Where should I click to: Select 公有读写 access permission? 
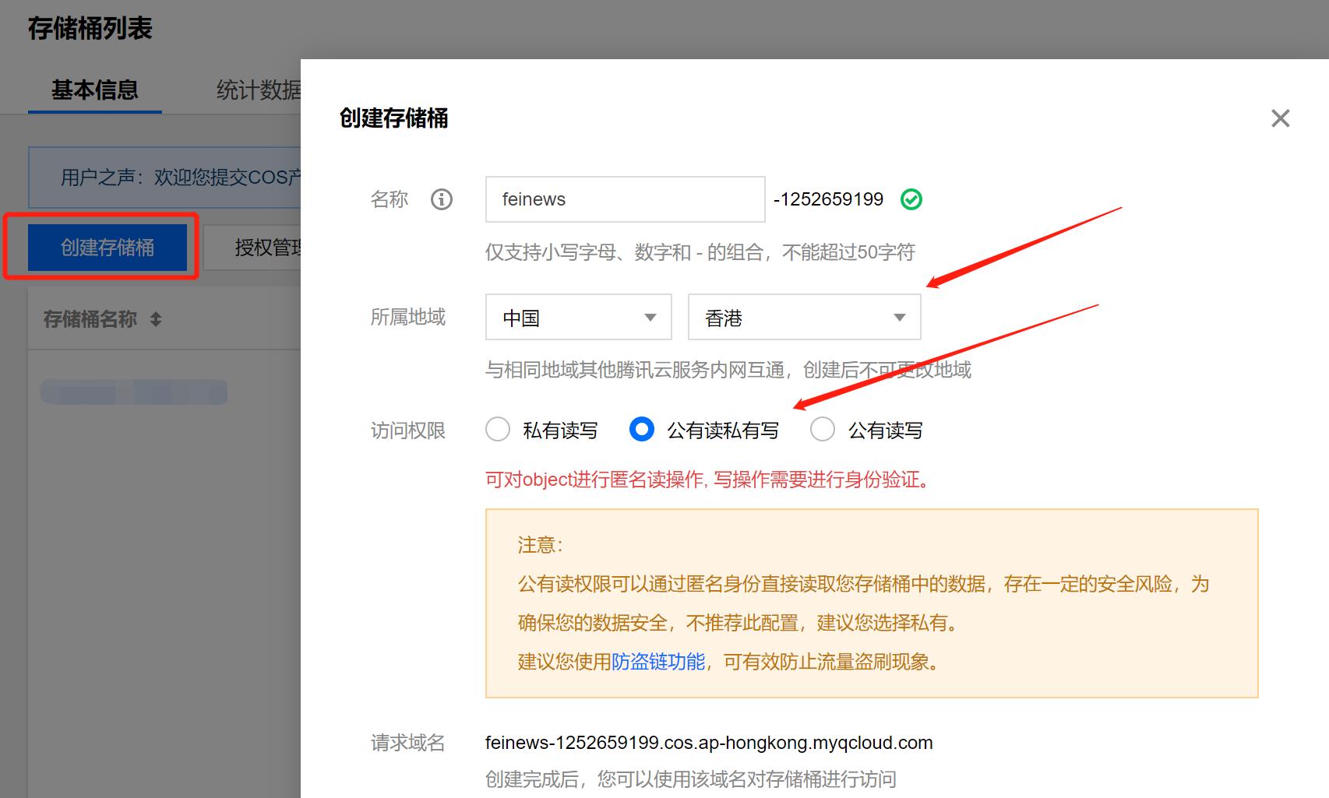823,430
